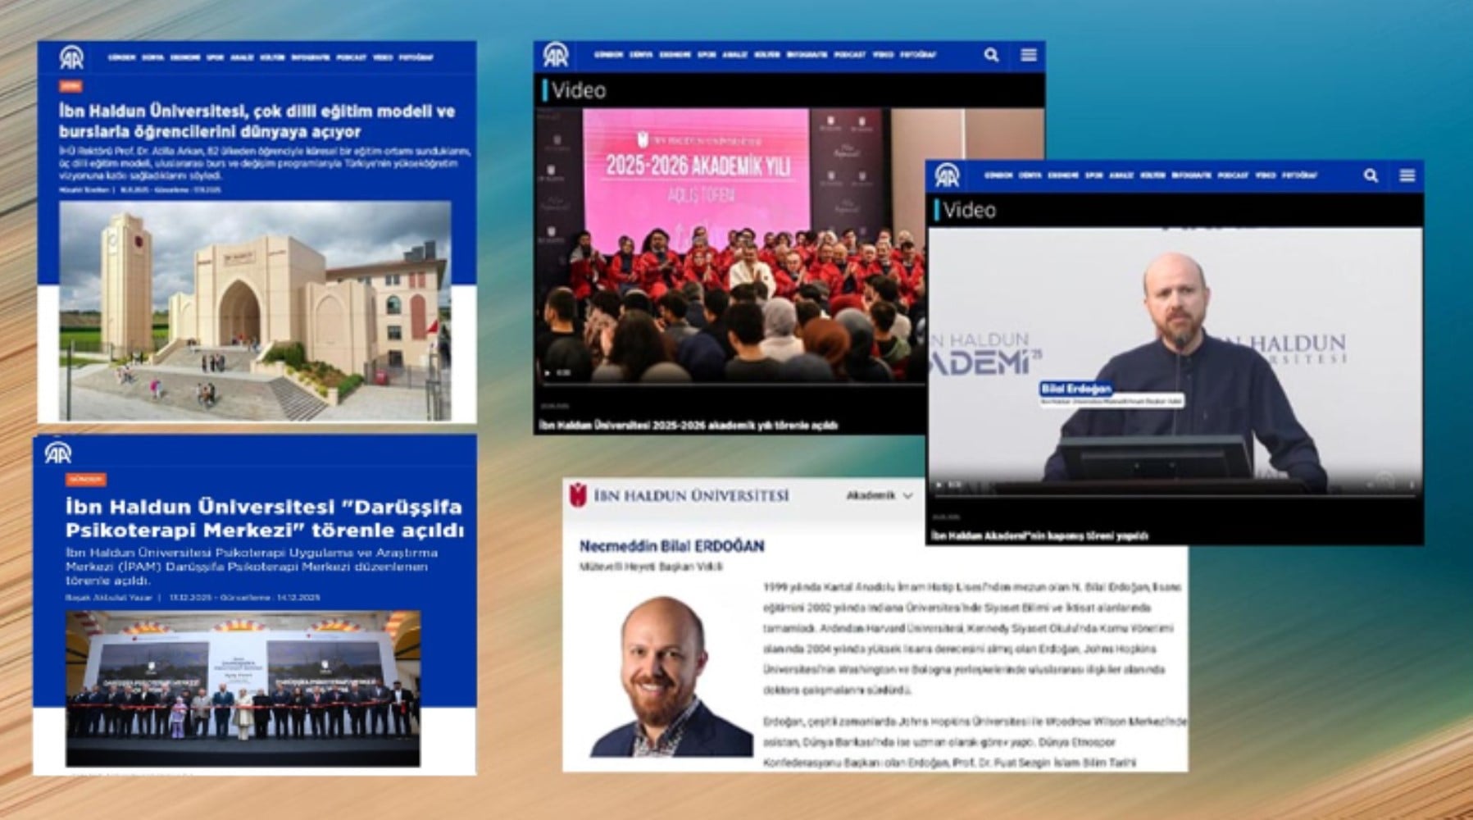The image size is (1473, 820).
Task: Select PODCAST in top-left article navigation bar
Action: 351,57
